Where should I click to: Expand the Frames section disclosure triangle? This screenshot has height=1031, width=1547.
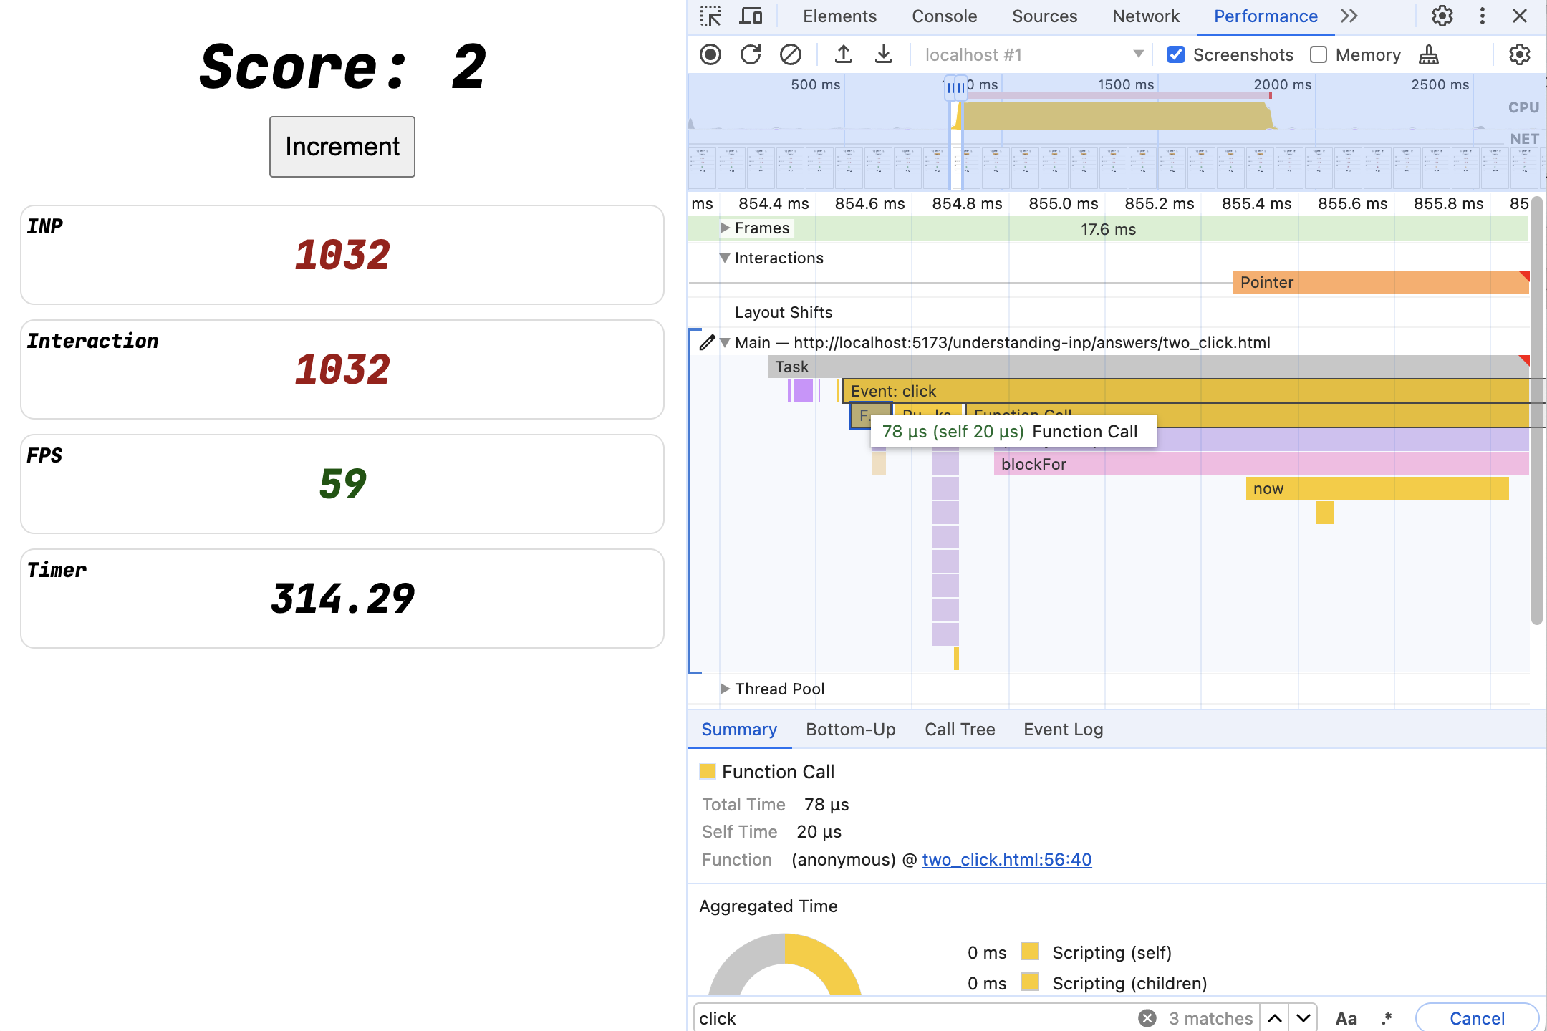(725, 228)
